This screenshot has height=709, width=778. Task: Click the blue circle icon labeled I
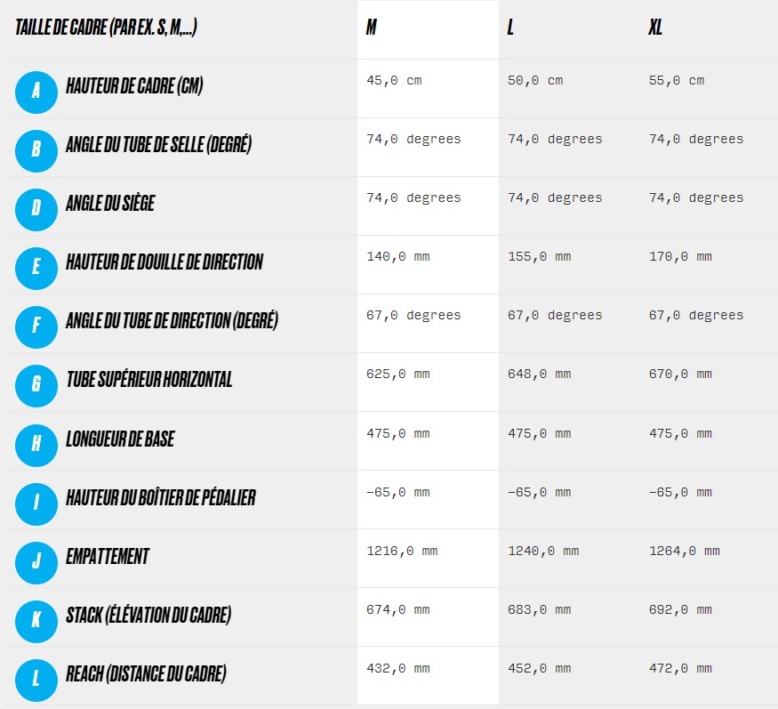coord(36,504)
